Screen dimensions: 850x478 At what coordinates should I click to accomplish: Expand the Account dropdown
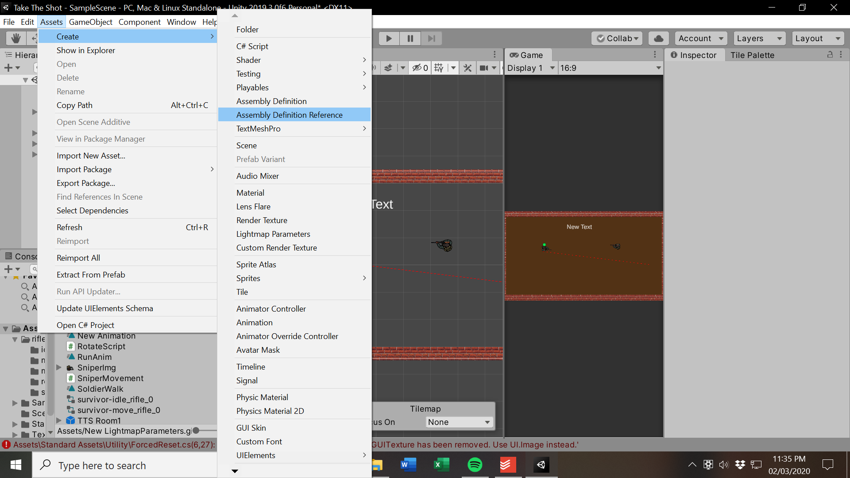[x=699, y=38]
